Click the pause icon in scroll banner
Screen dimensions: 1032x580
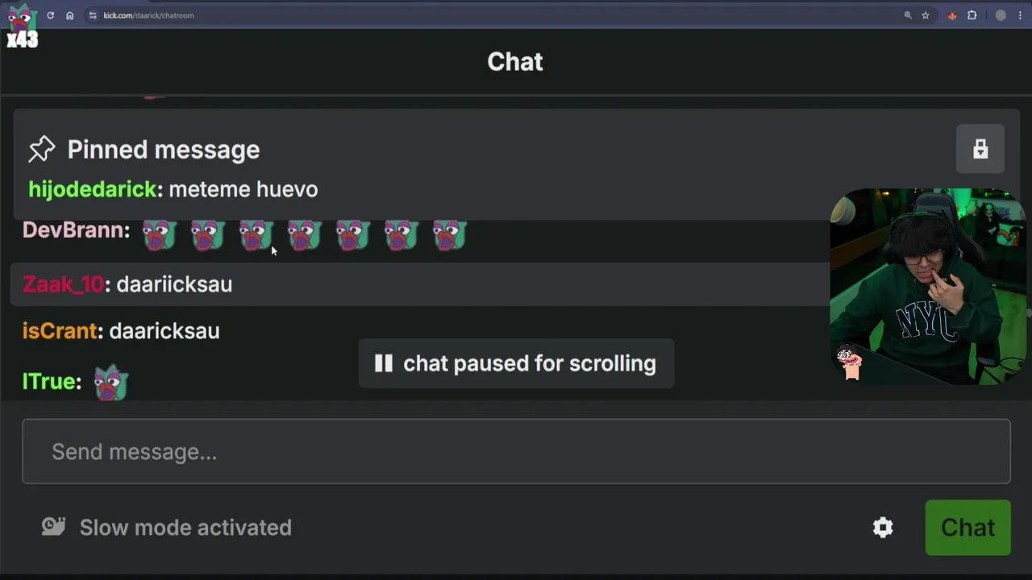pyautogui.click(x=384, y=363)
